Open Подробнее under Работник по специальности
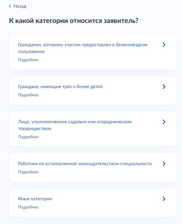 [x=28, y=172]
